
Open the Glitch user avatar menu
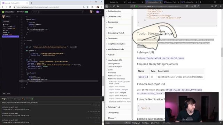(92, 12)
